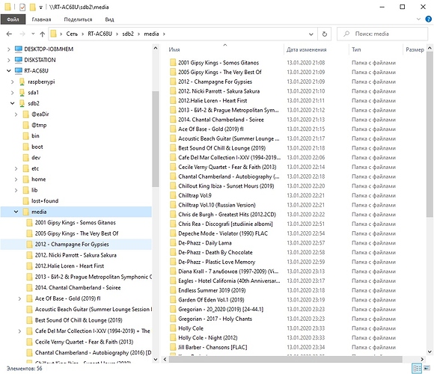
Task: Collapse the media folder tree node
Action: point(16,212)
